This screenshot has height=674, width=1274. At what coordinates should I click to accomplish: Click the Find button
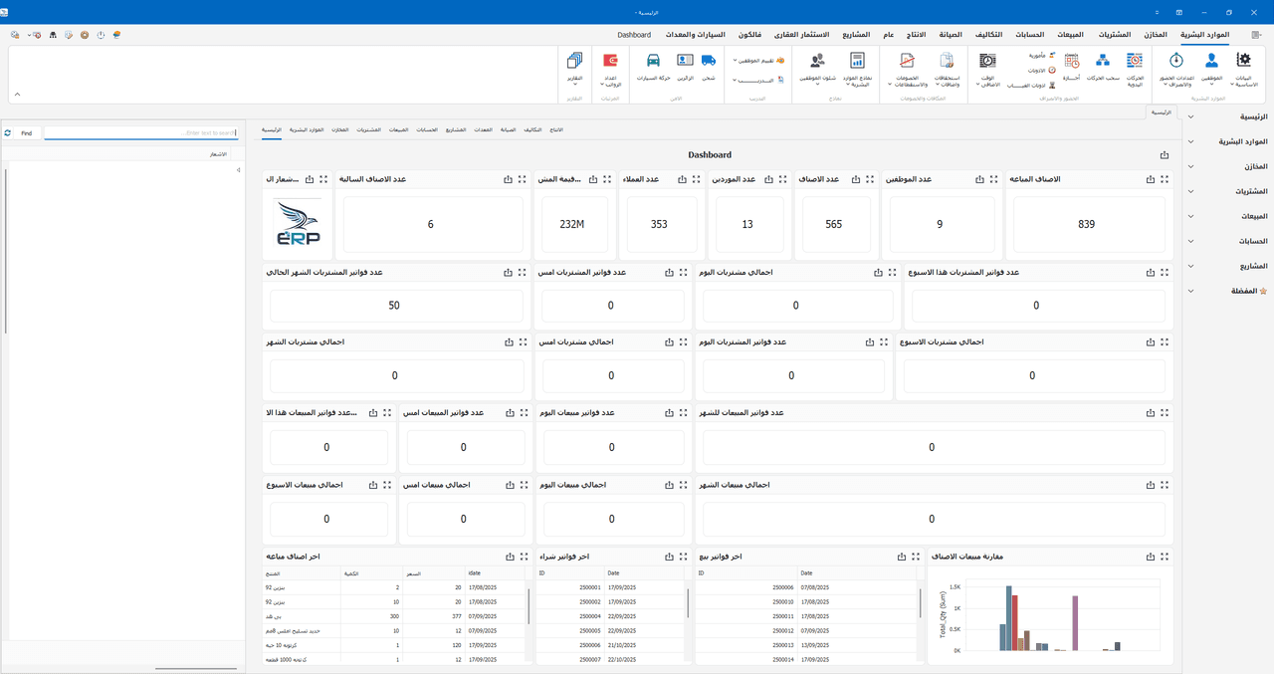tap(27, 132)
